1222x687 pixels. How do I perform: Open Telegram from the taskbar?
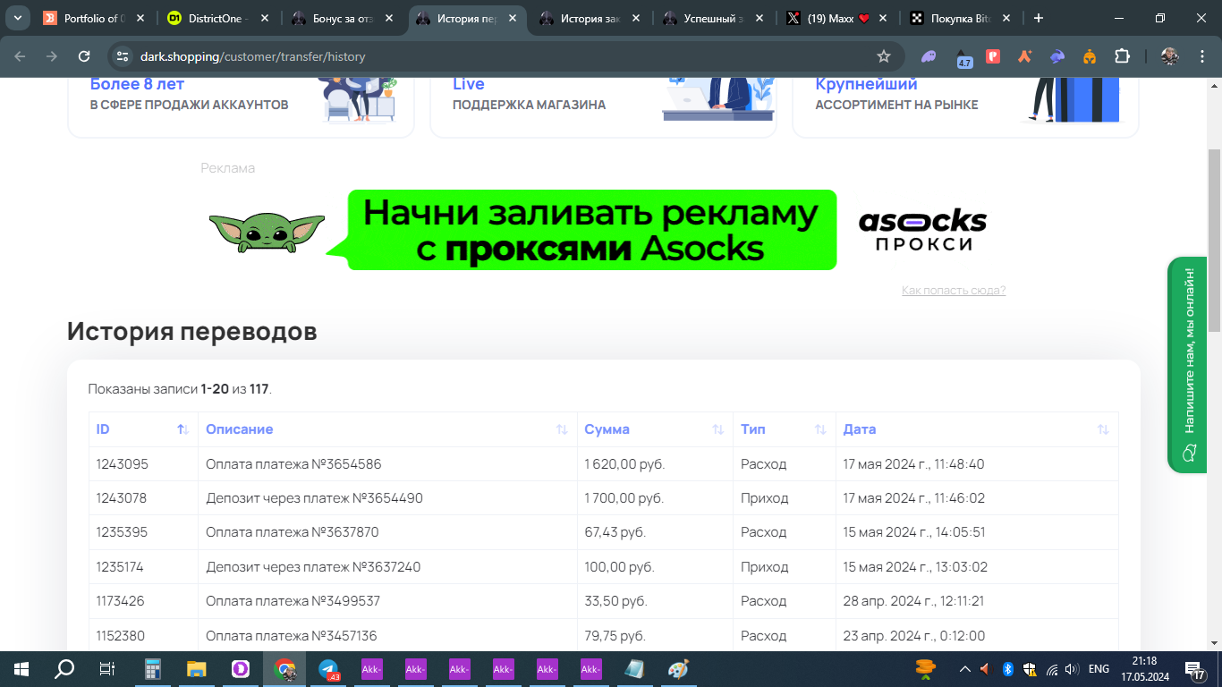point(328,669)
